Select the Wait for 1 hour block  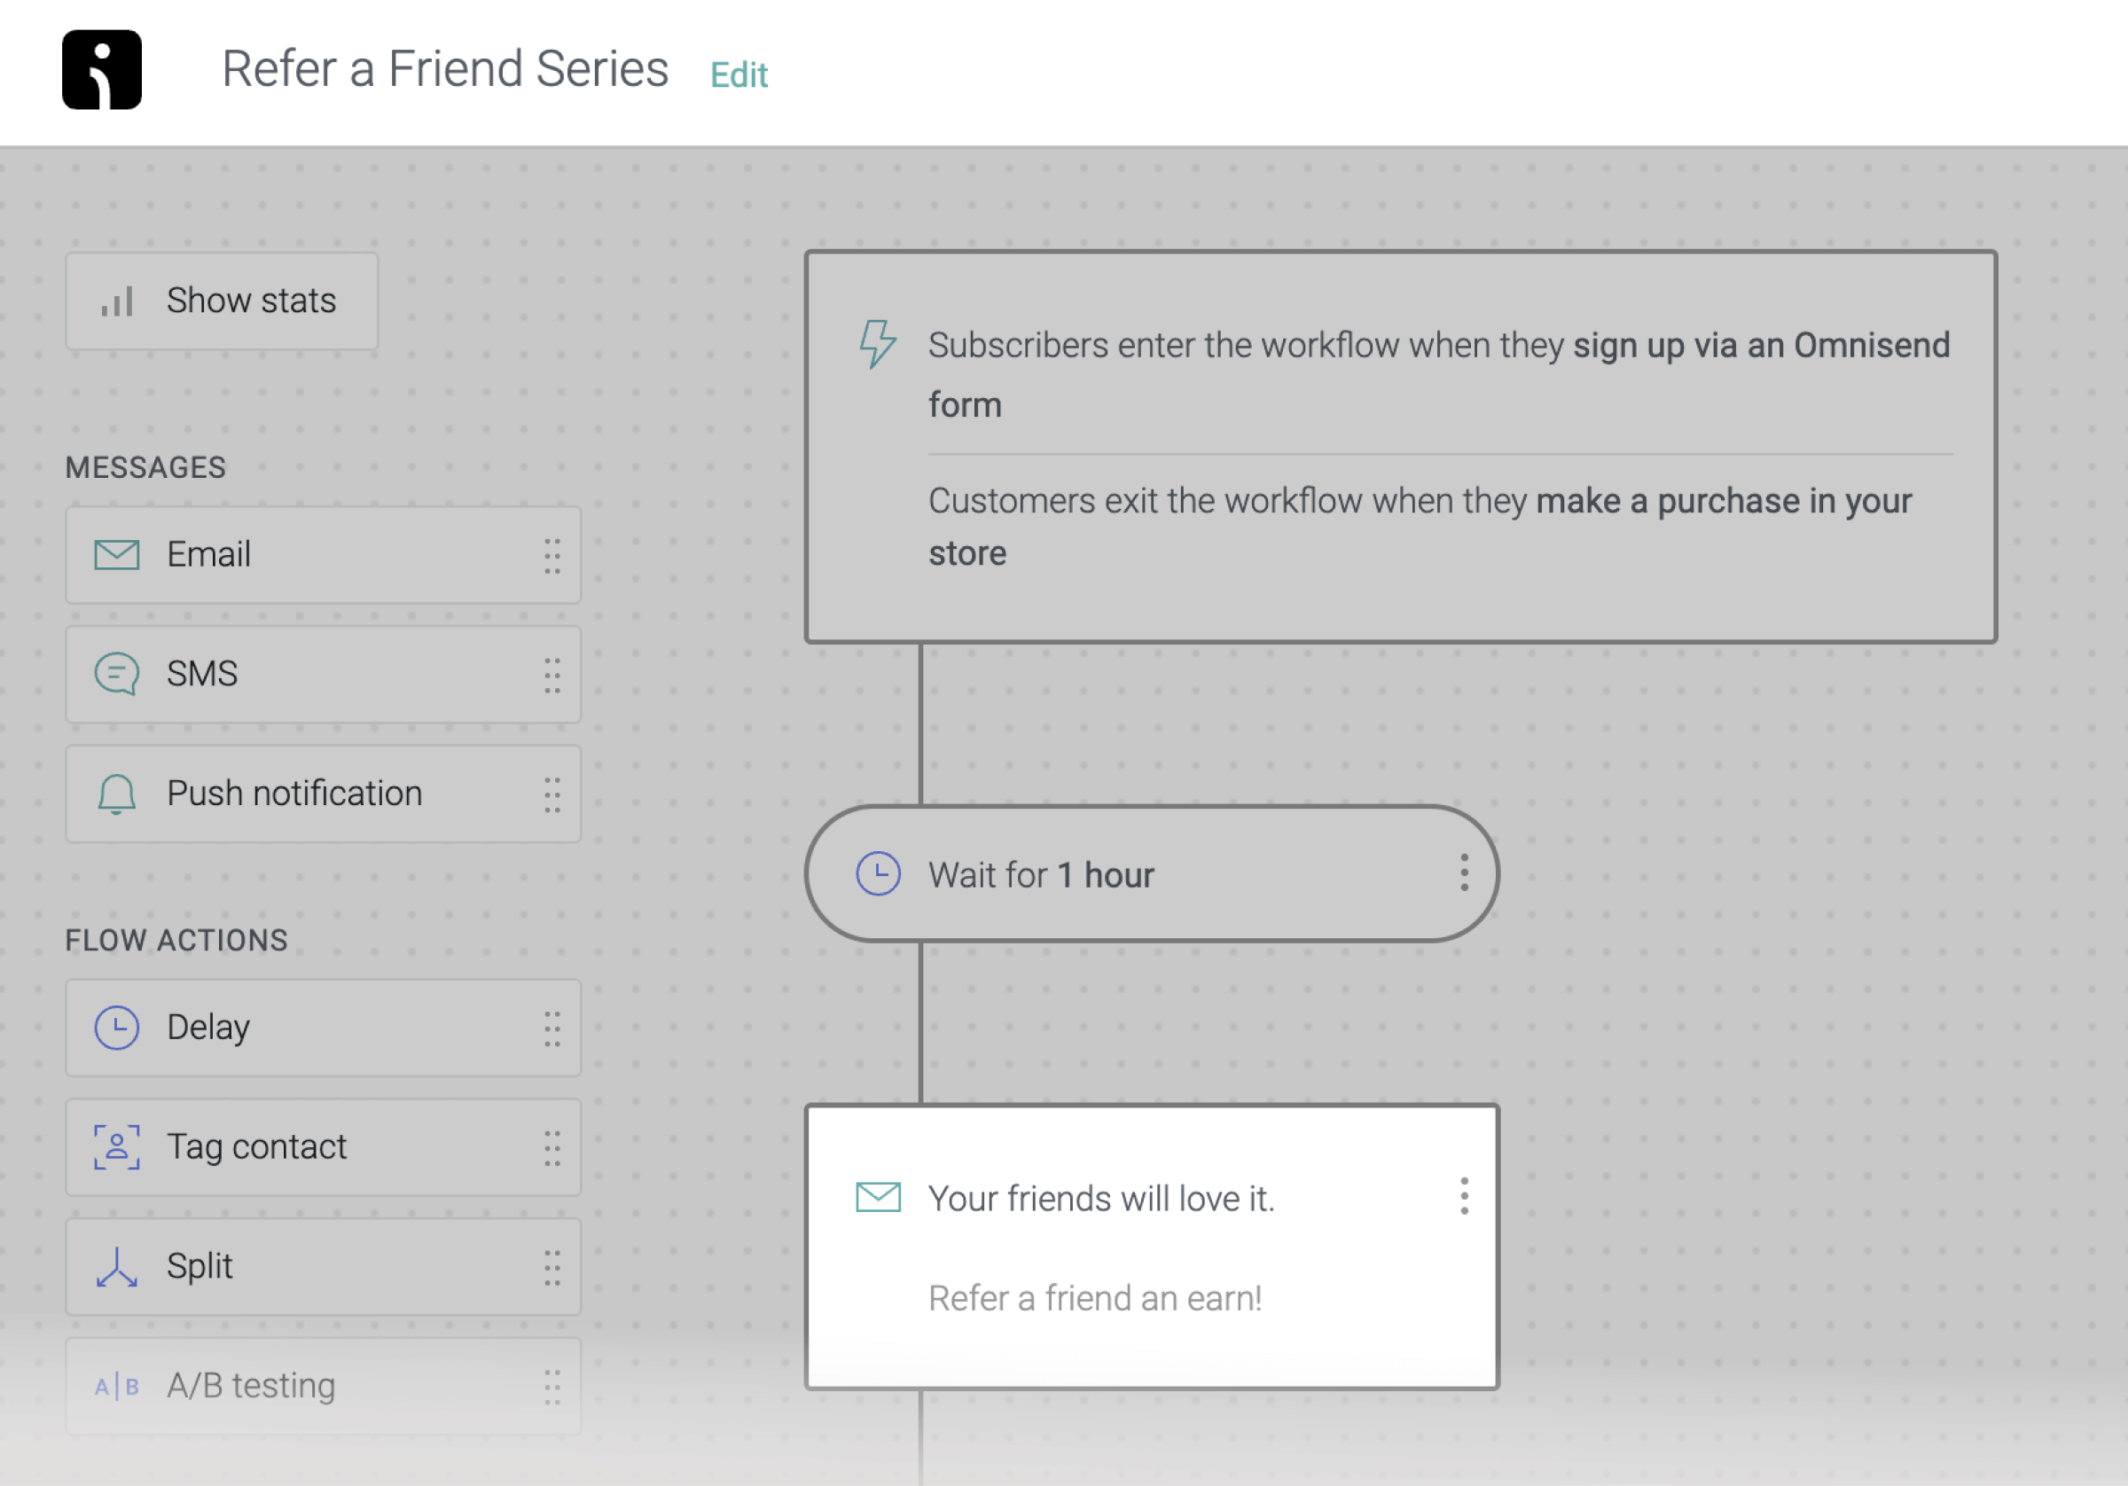(x=1151, y=874)
